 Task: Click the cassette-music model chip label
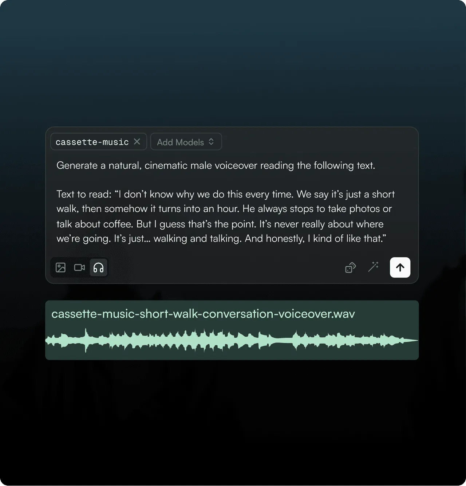[x=92, y=142]
